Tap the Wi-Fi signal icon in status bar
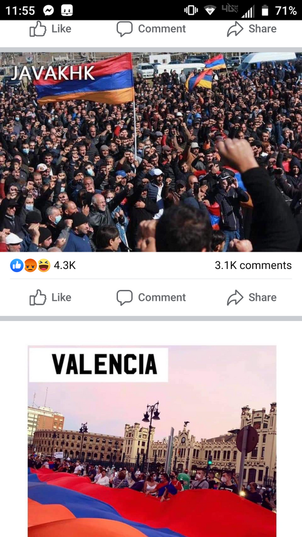 tap(210, 10)
